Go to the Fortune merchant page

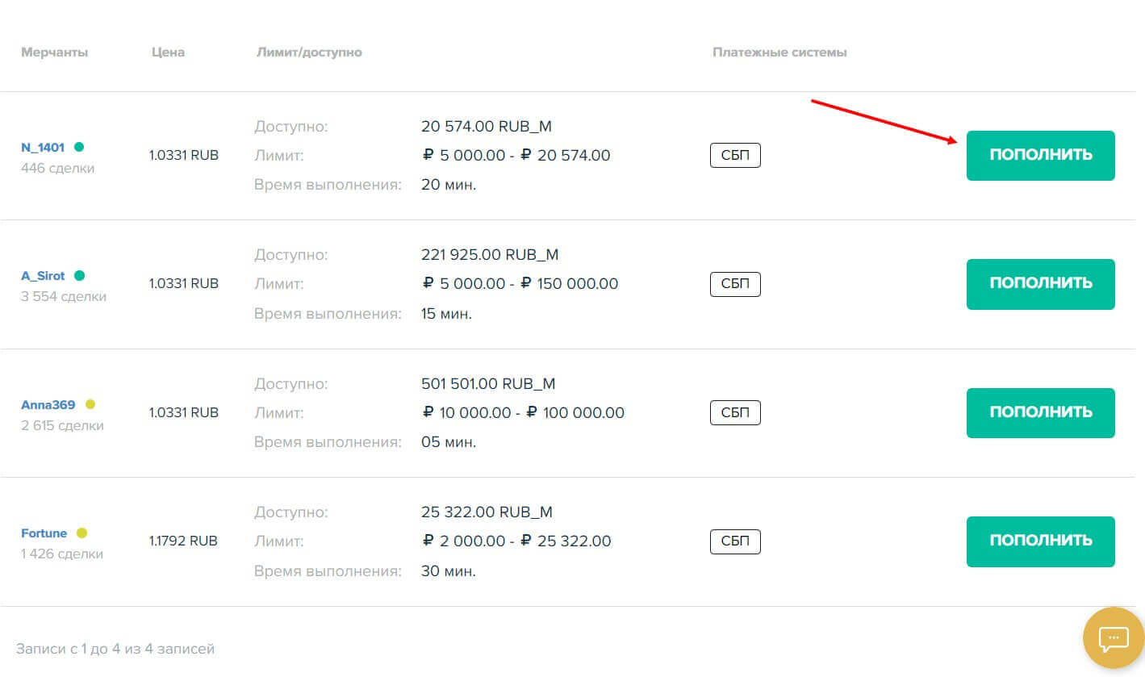tap(44, 533)
